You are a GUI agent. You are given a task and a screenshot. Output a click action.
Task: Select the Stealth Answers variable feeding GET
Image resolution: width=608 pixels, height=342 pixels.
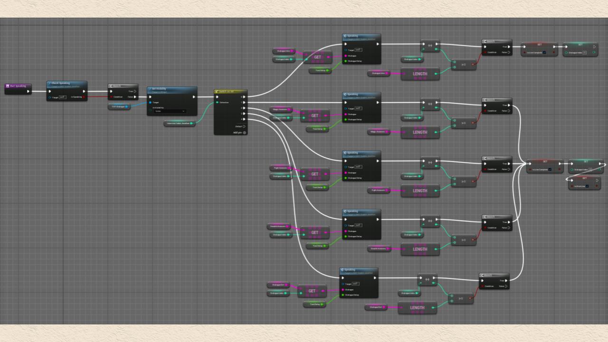point(279,227)
